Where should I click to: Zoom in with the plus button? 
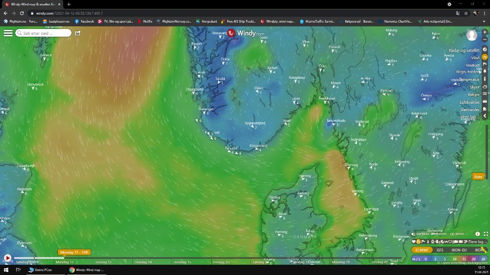pos(485,32)
